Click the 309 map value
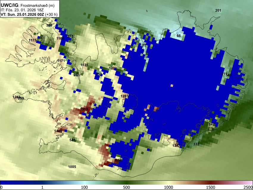 49,25
